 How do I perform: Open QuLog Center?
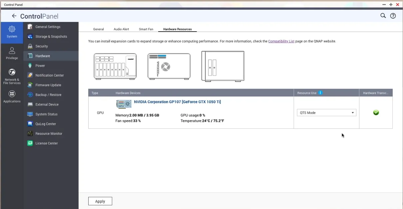point(46,124)
